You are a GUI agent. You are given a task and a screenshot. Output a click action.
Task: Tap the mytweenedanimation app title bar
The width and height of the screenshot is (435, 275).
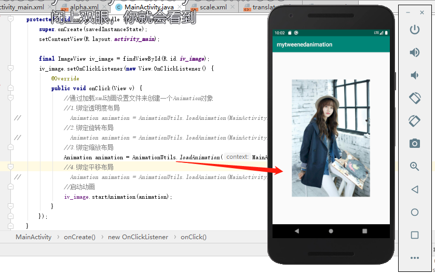[331, 44]
